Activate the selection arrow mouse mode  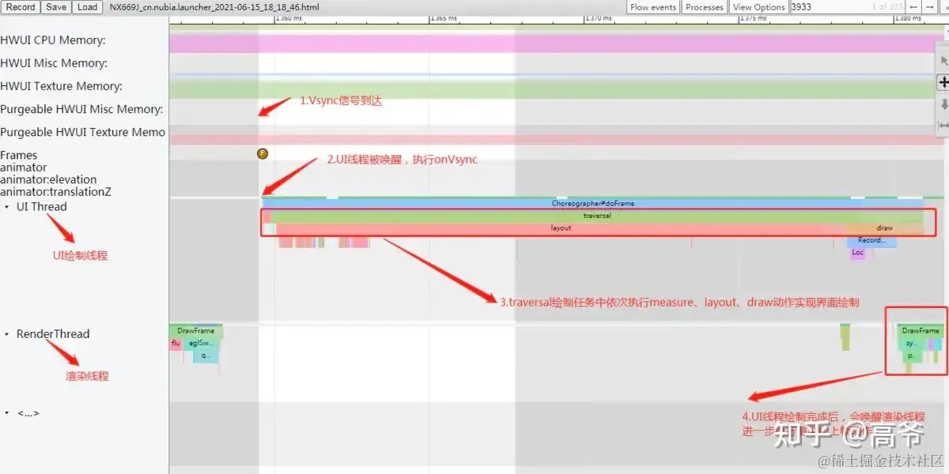point(943,62)
